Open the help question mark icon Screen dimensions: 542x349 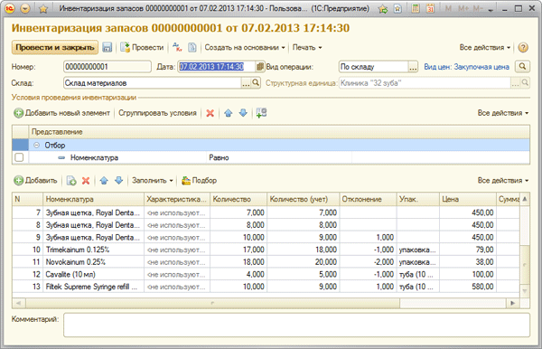tap(523, 47)
